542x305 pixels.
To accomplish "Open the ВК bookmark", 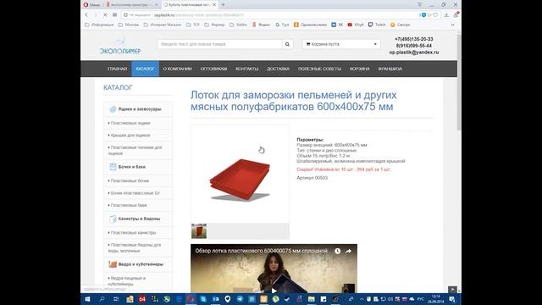I will coord(337,25).
